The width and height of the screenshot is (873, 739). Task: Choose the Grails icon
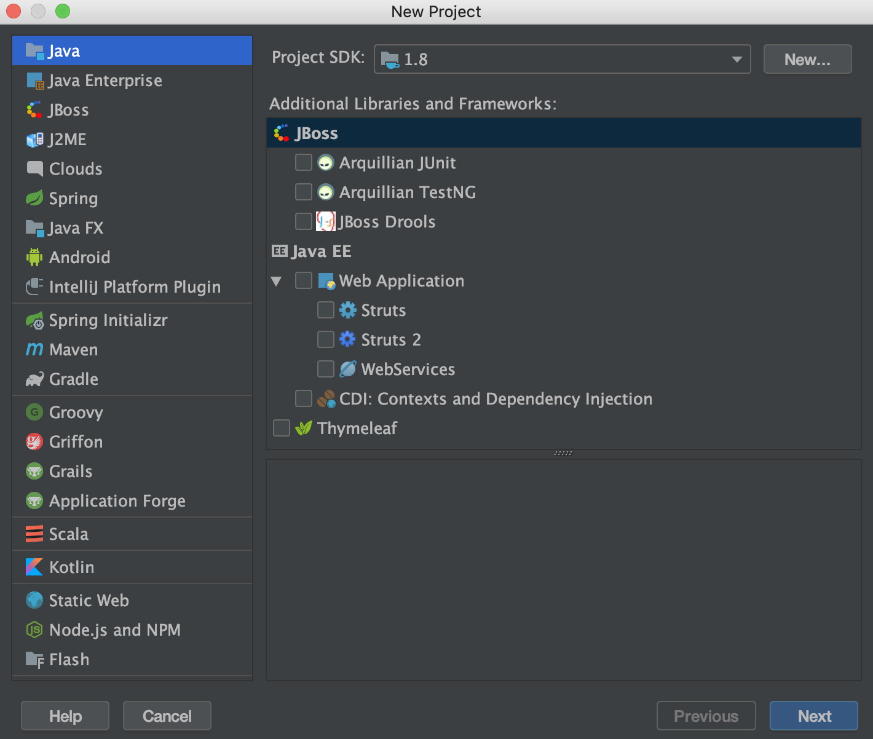click(x=34, y=471)
